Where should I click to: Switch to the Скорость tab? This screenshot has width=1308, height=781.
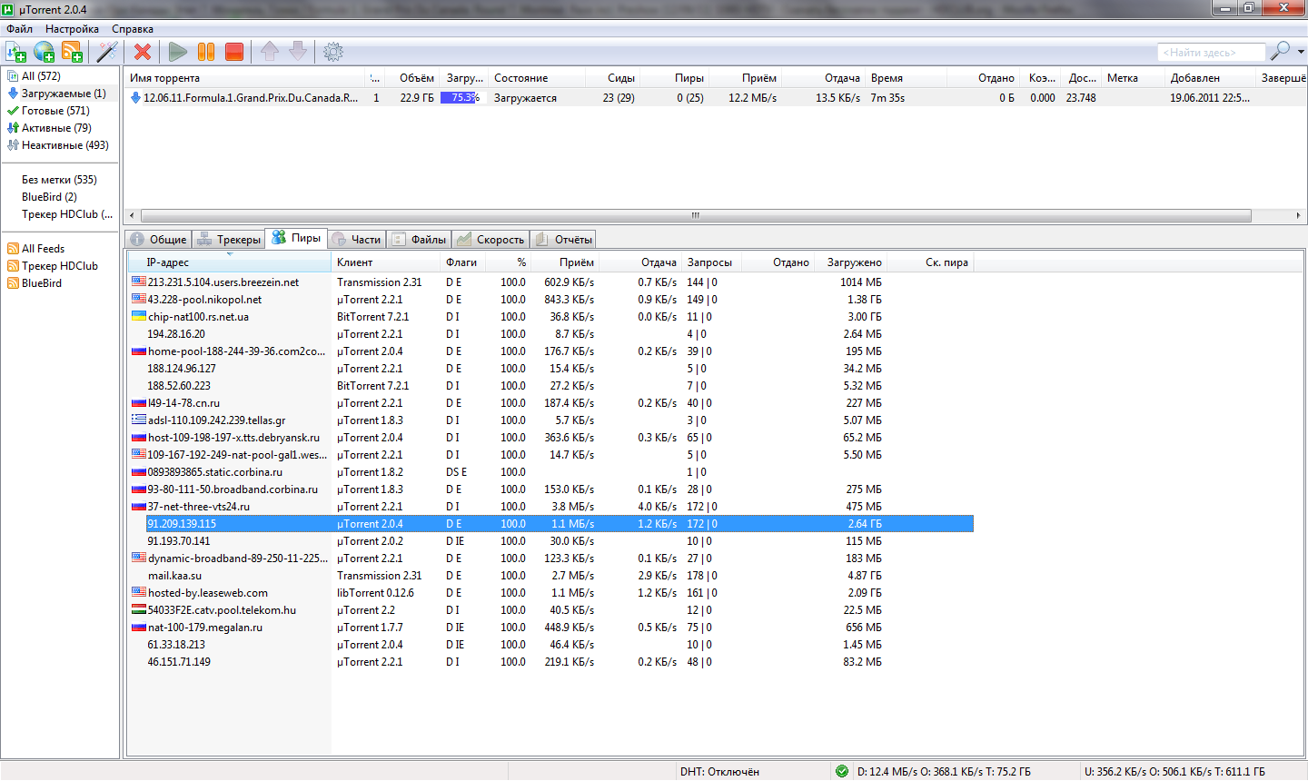(491, 240)
